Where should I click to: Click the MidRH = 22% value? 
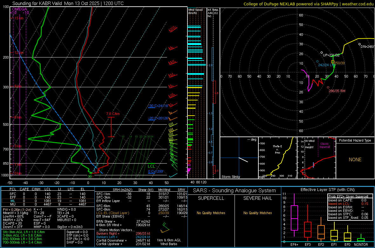[13, 220]
